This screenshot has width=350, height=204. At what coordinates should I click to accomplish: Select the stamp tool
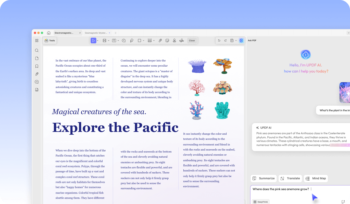(174, 41)
